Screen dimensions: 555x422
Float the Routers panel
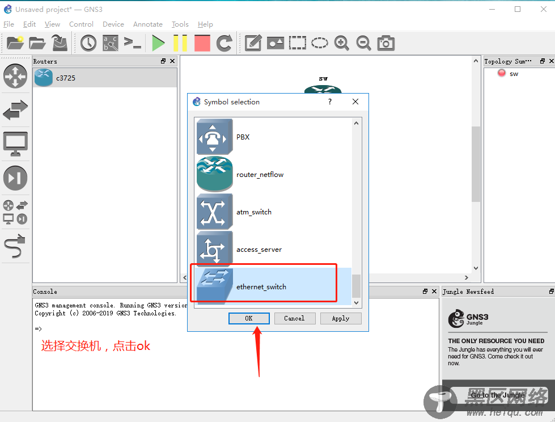pos(163,61)
